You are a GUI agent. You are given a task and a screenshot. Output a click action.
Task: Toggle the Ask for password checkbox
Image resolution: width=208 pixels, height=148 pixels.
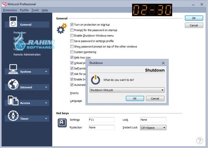[72, 74]
